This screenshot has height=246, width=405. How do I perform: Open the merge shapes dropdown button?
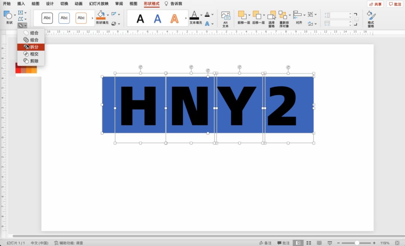click(x=22, y=25)
